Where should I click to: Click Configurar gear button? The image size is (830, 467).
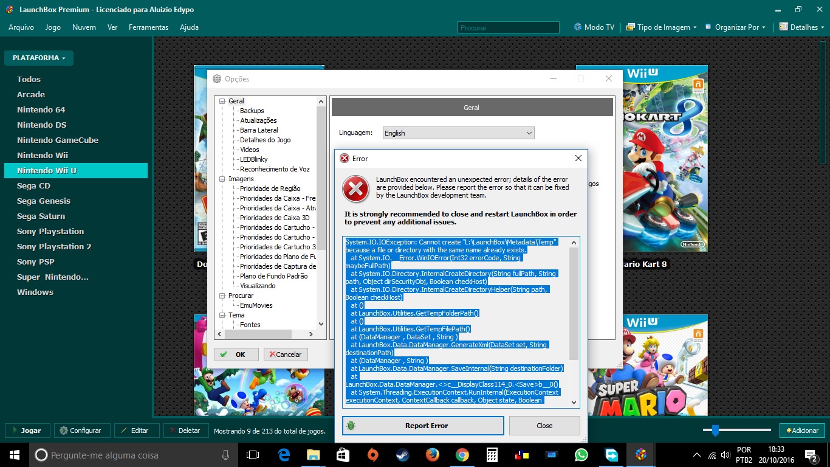click(82, 431)
